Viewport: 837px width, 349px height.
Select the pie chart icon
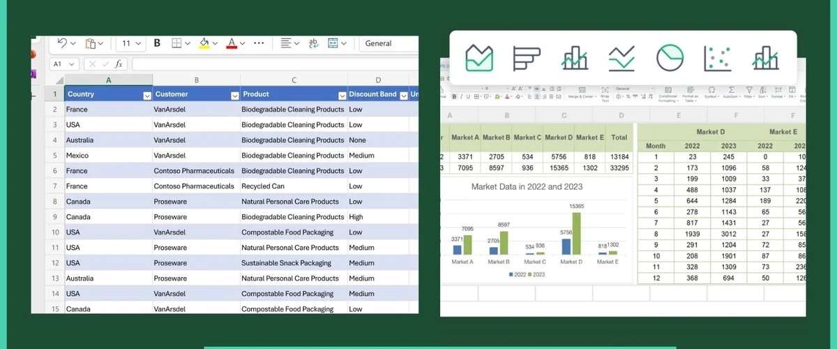670,58
